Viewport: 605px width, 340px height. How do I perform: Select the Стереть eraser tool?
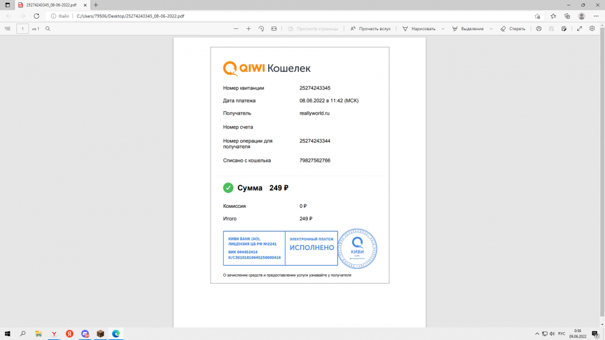tap(513, 28)
